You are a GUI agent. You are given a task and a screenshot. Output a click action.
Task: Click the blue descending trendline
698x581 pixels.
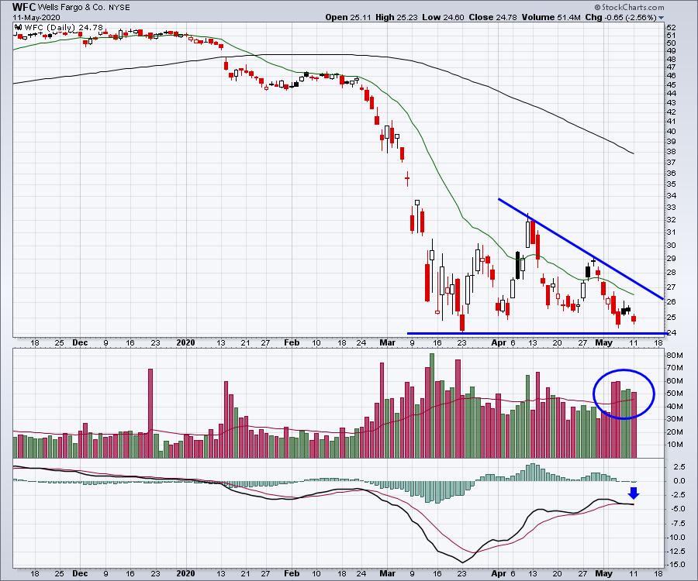pos(582,249)
